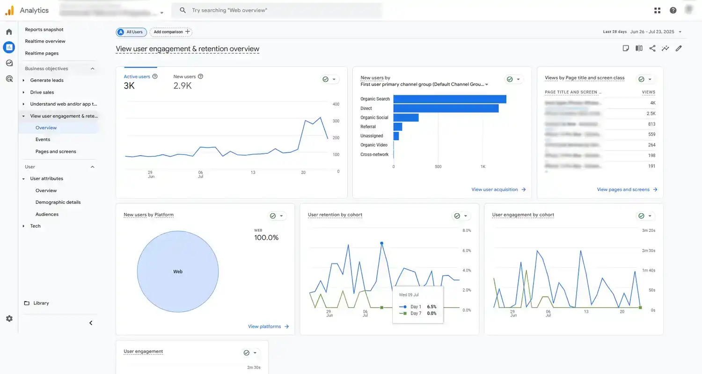Open Insights with the sparkline icon
Image resolution: width=702 pixels, height=374 pixels.
[665, 48]
